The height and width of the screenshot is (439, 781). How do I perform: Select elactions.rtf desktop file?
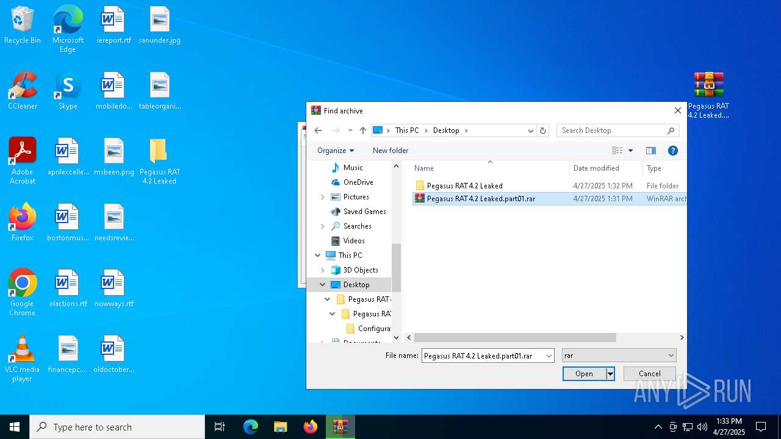tap(68, 289)
